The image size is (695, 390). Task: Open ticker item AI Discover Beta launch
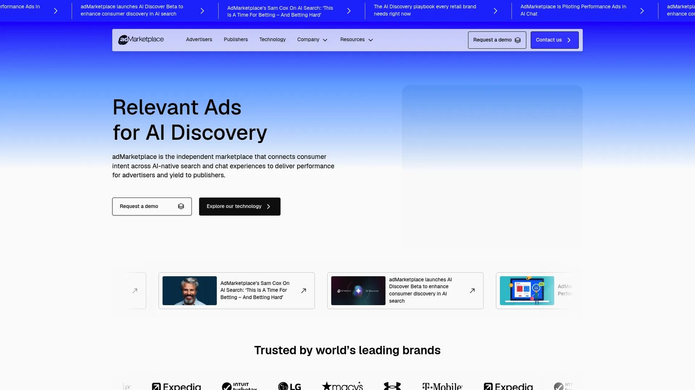(132, 10)
